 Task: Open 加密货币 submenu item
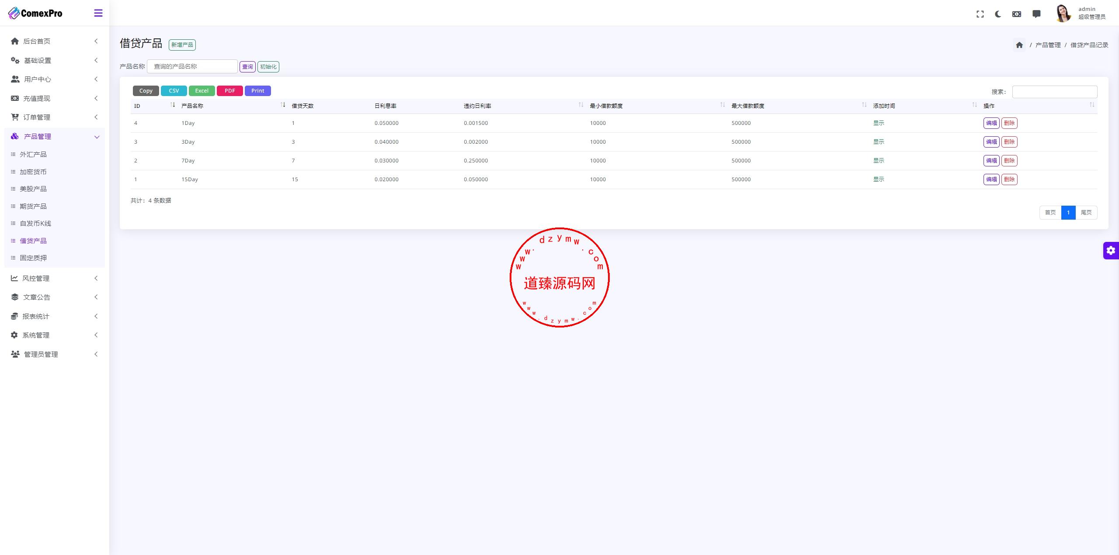(x=33, y=172)
